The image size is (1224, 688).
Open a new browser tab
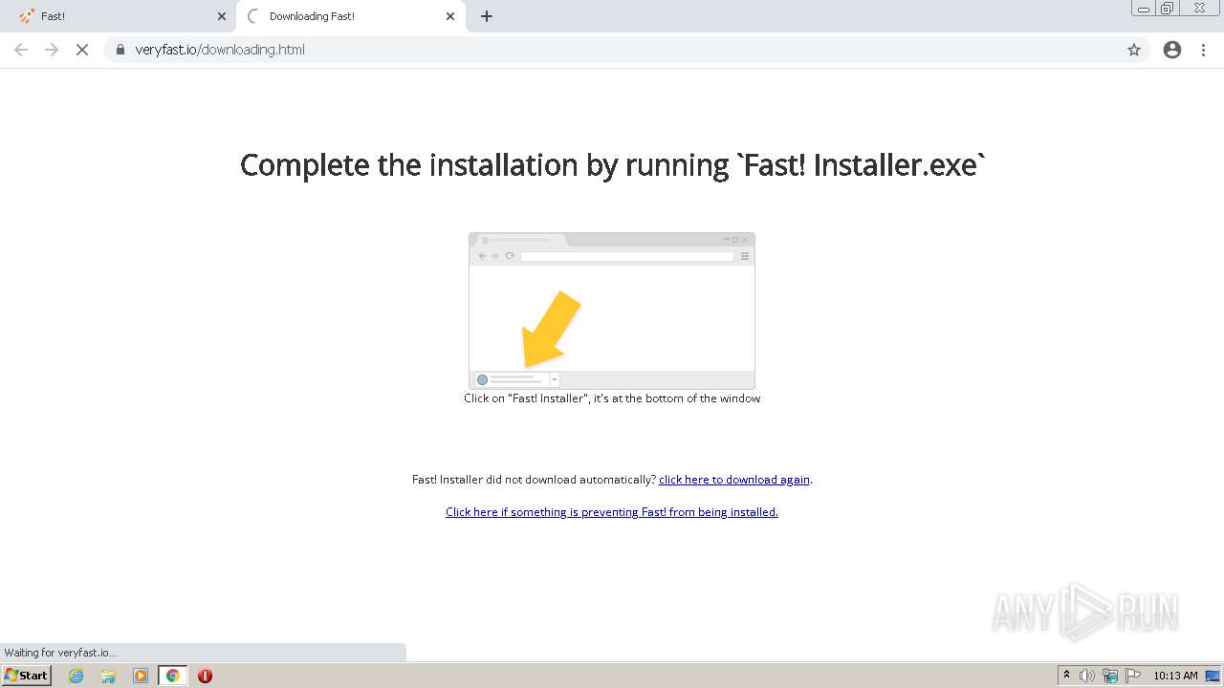(487, 16)
